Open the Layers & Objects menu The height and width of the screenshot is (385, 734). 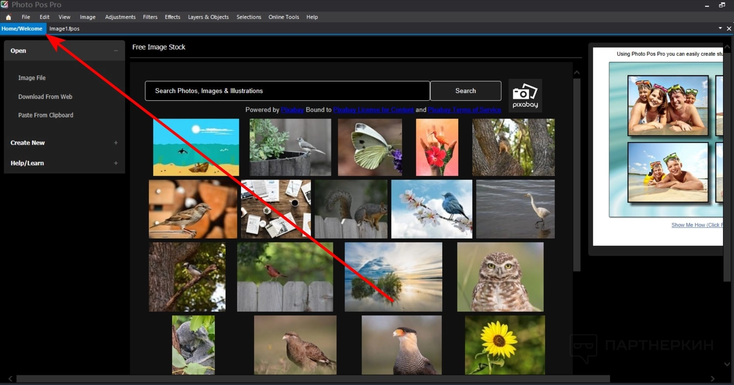coord(208,17)
